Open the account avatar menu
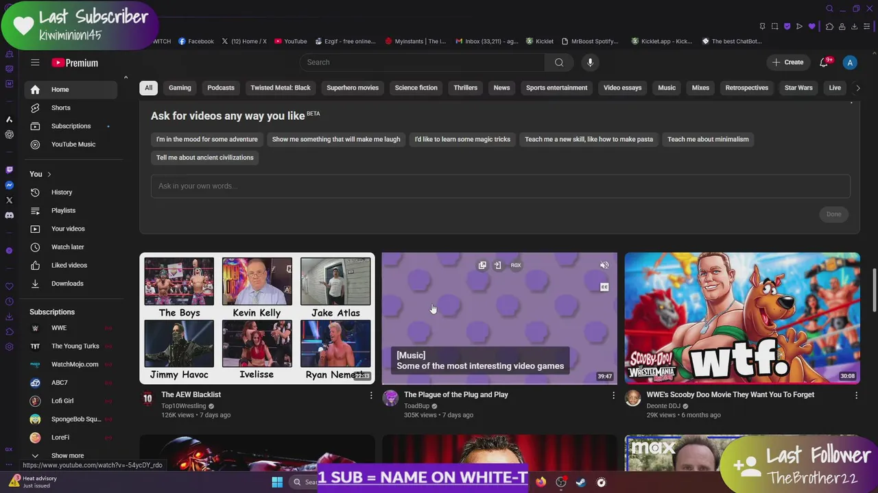Image resolution: width=878 pixels, height=493 pixels. [850, 62]
